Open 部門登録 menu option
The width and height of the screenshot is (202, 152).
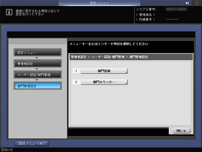click(104, 71)
